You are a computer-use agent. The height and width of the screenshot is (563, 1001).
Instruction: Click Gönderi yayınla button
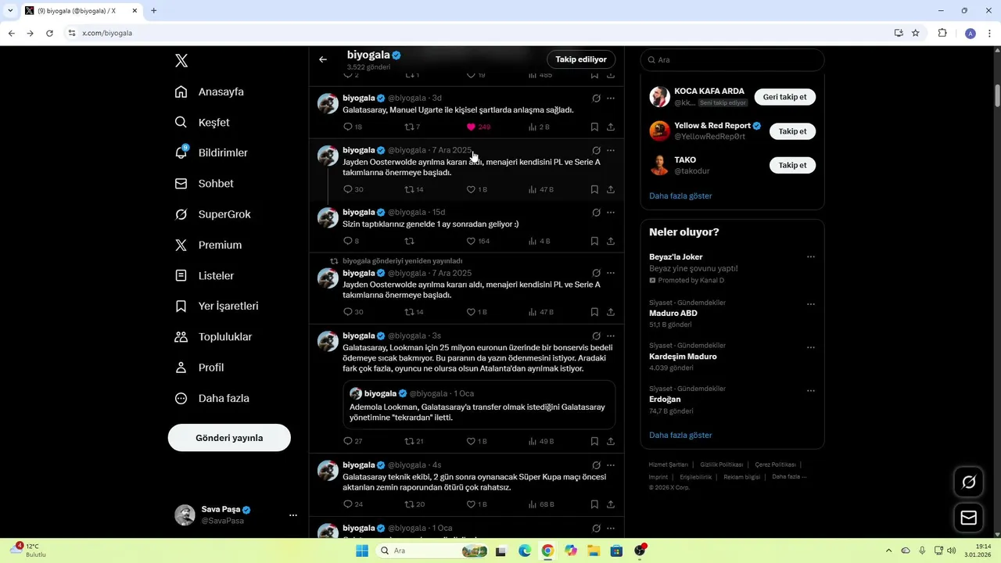point(229,438)
